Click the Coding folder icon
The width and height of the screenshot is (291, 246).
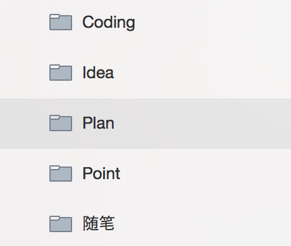pos(61,22)
